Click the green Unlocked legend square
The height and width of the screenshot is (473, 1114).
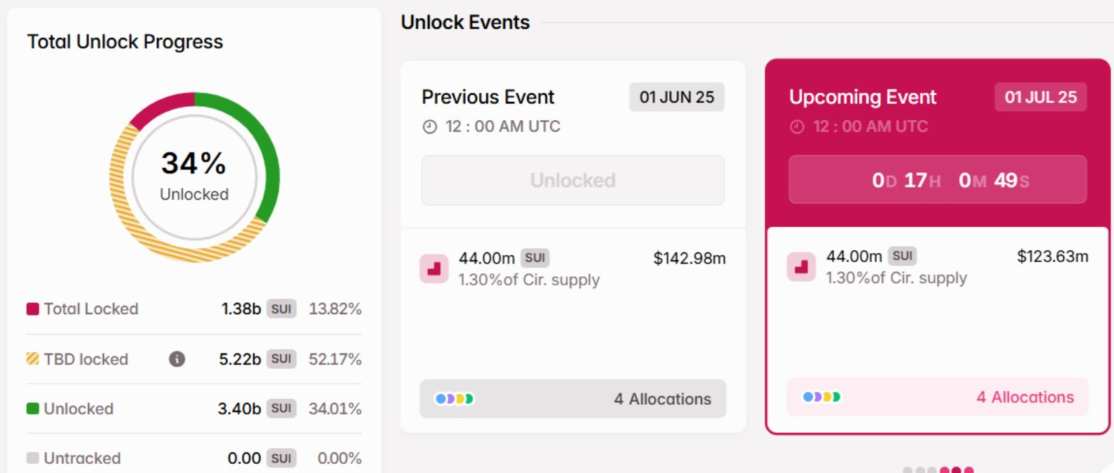[x=32, y=408]
